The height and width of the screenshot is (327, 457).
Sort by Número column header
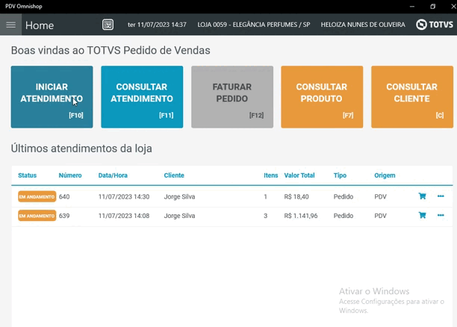coord(70,175)
